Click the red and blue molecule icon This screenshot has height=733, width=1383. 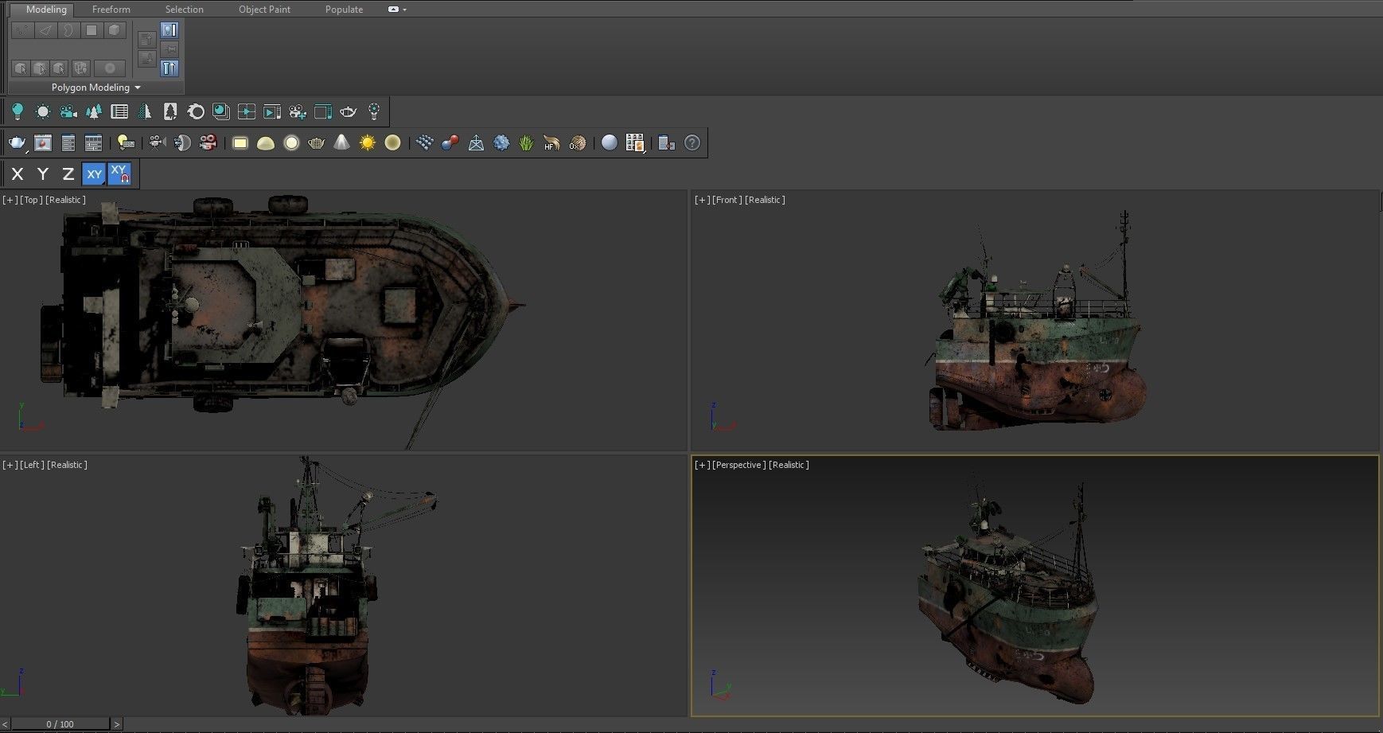tap(450, 143)
